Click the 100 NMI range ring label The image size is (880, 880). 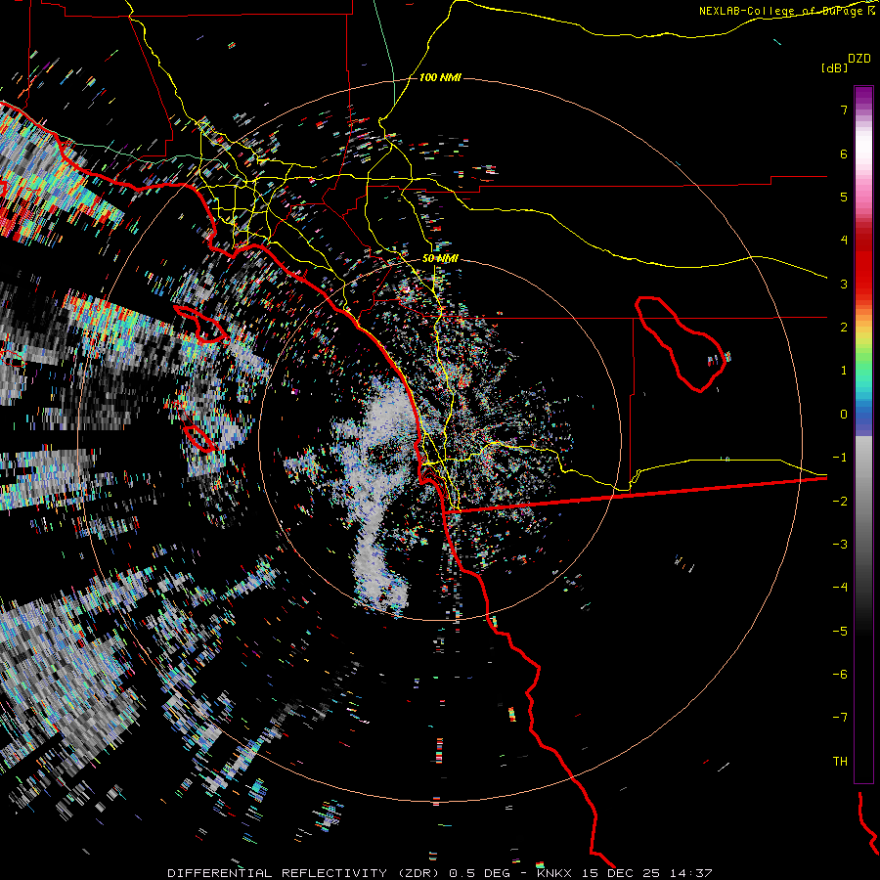[x=440, y=77]
